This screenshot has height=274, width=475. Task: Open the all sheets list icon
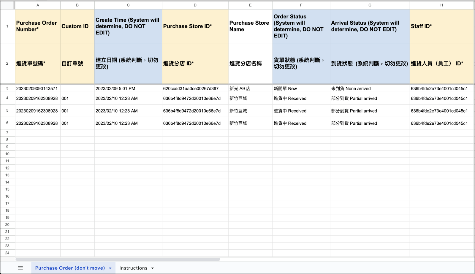click(x=20, y=268)
